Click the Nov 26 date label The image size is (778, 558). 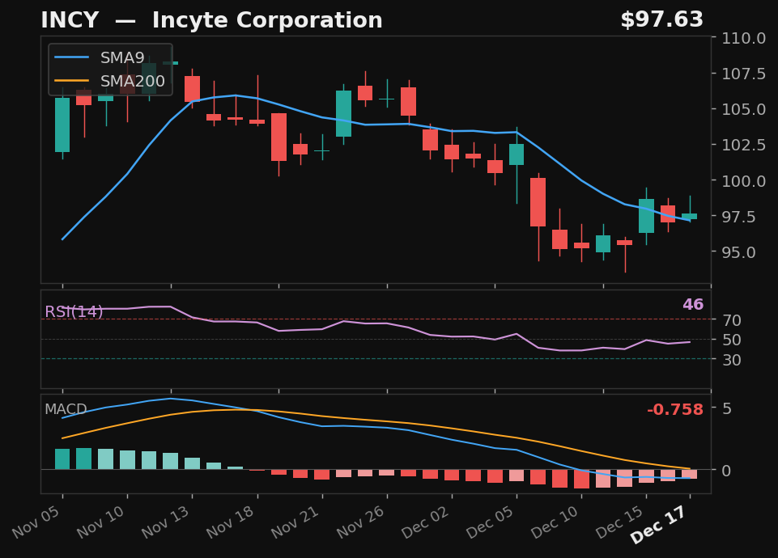361,522
